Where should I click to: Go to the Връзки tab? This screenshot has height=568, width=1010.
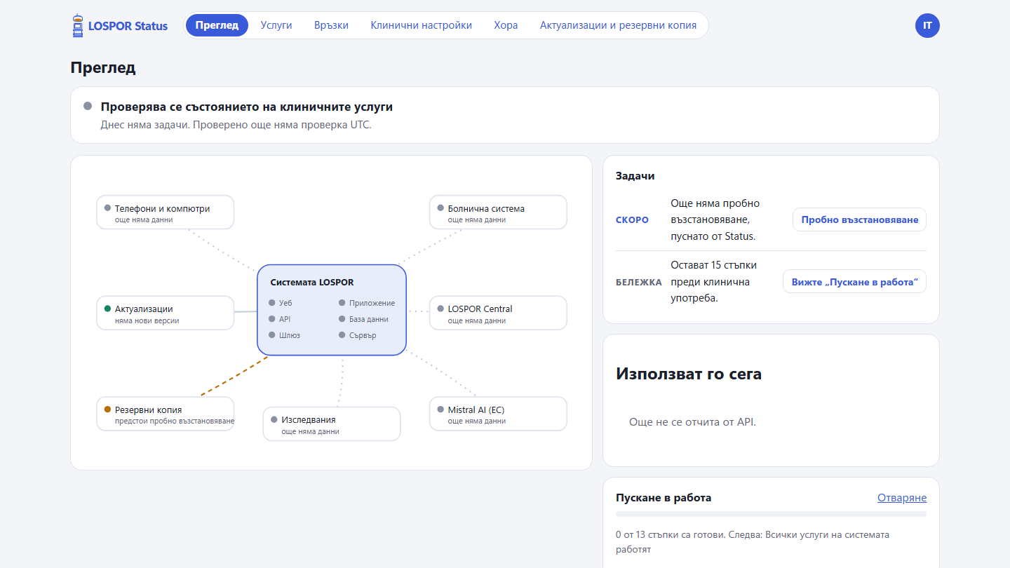332,25
